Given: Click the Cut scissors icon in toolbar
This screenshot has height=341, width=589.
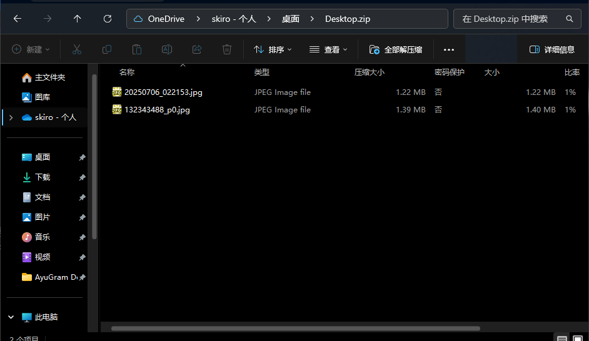Looking at the screenshot, I should point(77,49).
